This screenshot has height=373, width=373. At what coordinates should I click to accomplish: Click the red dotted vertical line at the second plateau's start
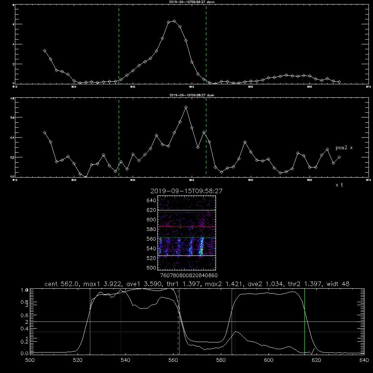235,322
